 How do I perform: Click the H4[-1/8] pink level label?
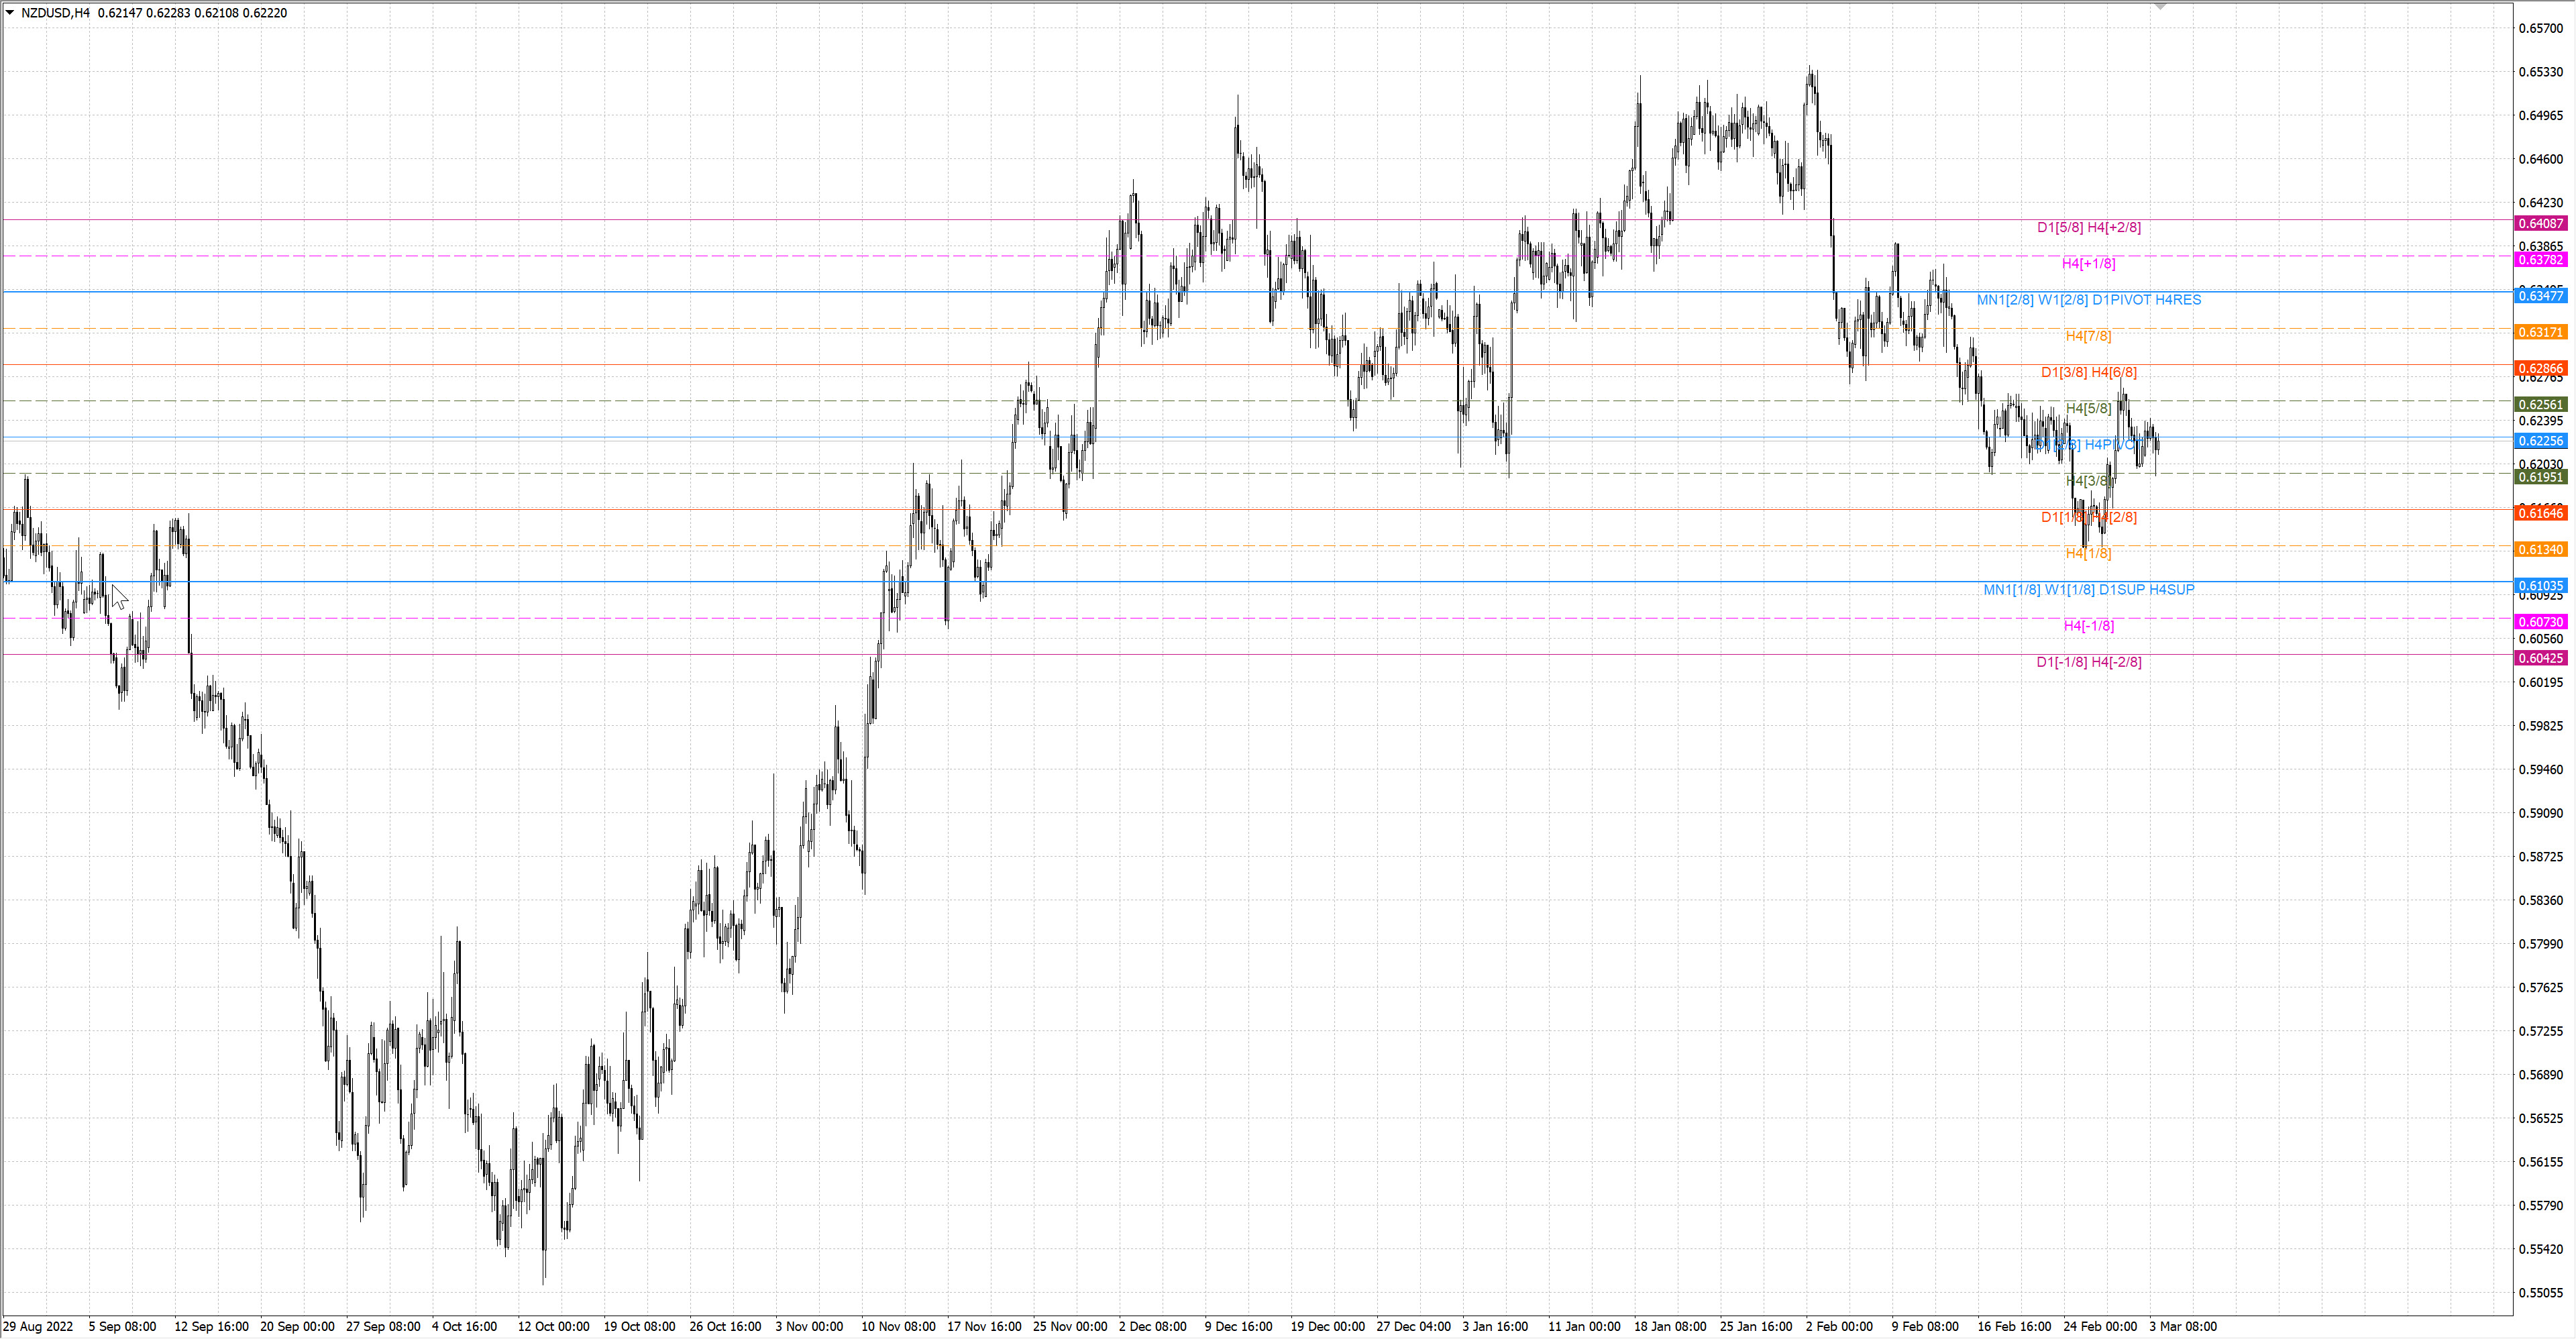tap(2088, 626)
